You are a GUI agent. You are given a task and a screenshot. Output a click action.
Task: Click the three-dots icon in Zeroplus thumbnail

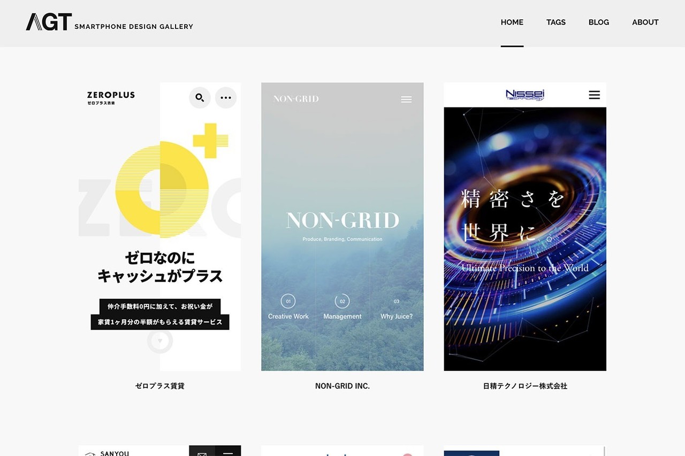(x=226, y=98)
